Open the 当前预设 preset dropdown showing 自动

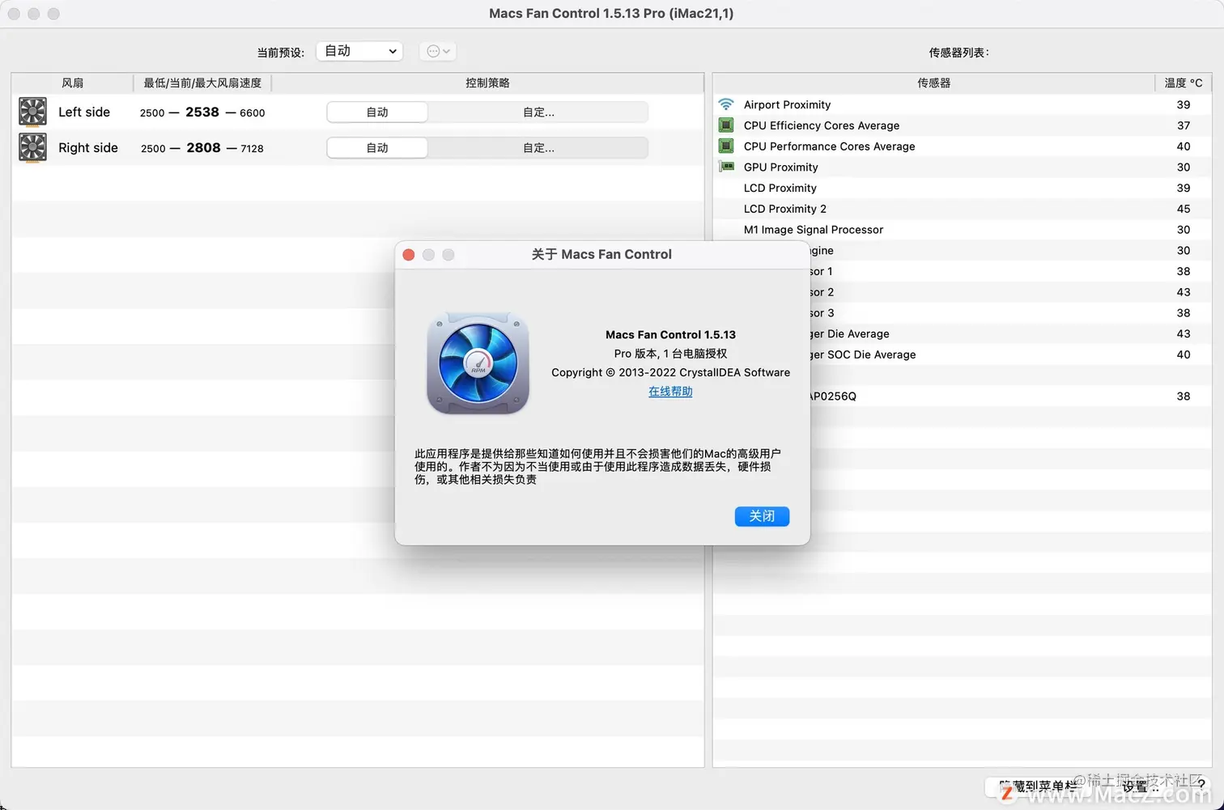coord(359,51)
